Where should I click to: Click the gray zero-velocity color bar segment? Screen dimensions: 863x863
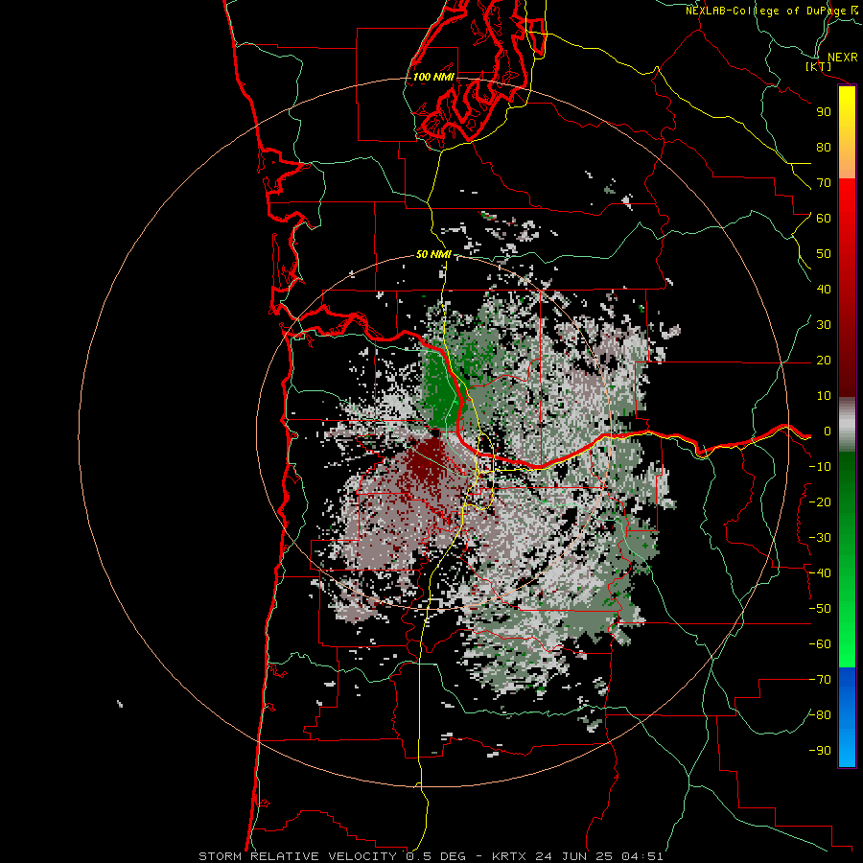point(847,424)
